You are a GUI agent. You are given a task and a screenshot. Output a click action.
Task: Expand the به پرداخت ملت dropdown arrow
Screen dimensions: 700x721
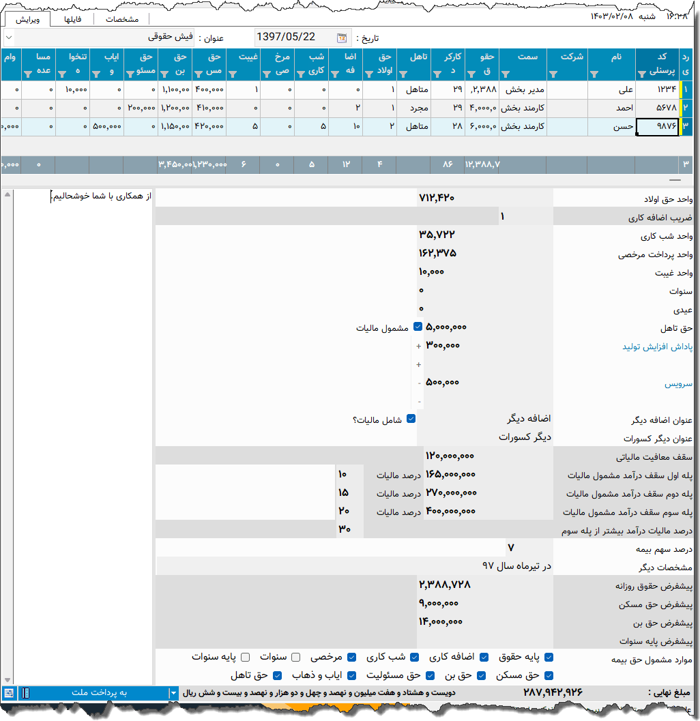173,693
